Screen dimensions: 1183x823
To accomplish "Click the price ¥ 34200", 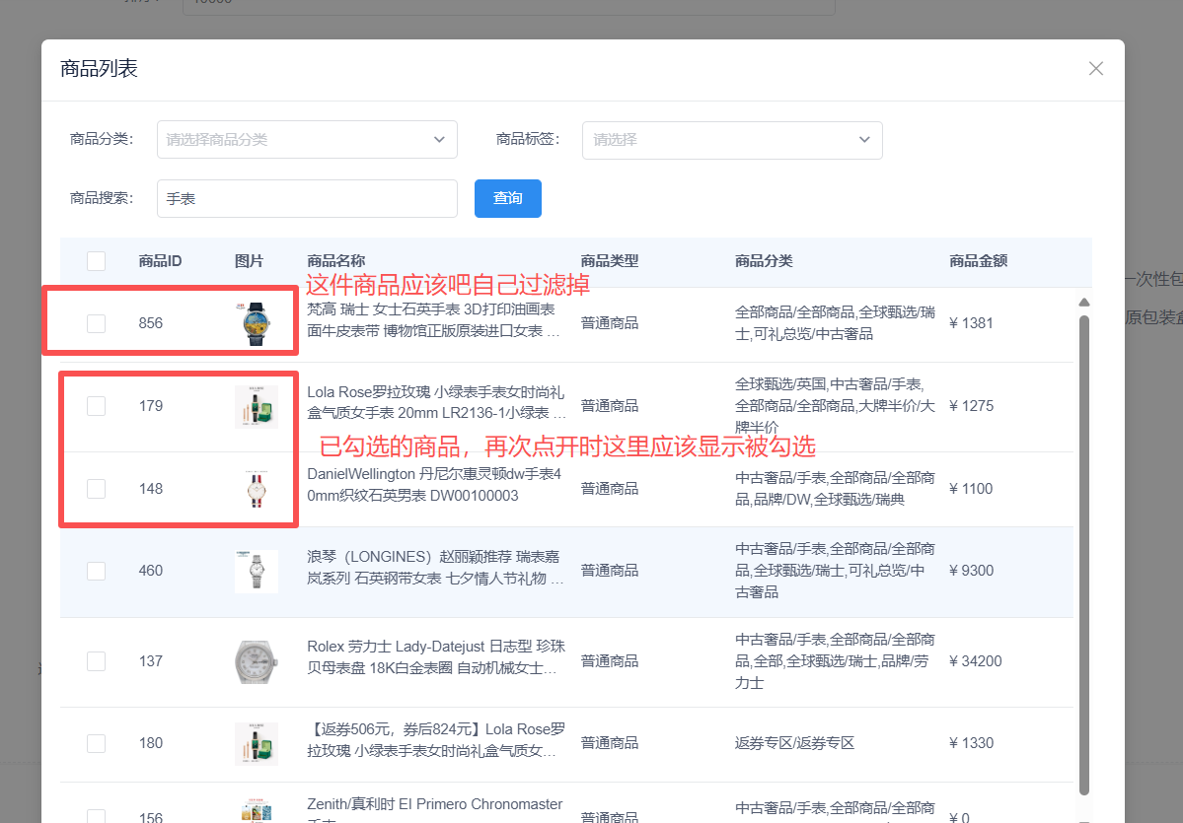I will tap(976, 661).
